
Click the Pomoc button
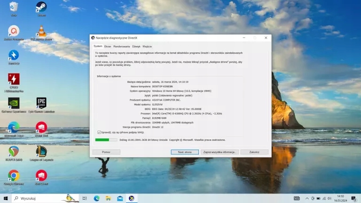click(106, 152)
